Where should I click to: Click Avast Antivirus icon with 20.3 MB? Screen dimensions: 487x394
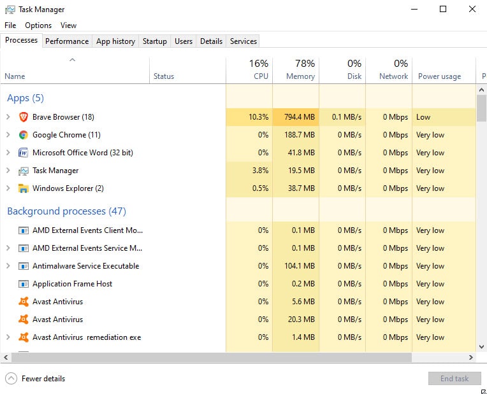pos(24,320)
